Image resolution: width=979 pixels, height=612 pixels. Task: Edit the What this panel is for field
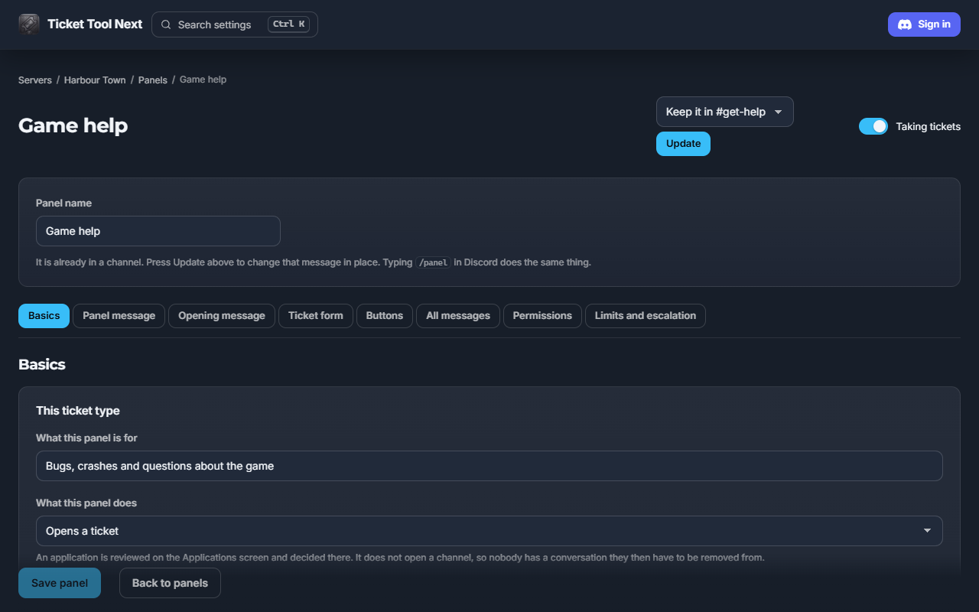489,466
